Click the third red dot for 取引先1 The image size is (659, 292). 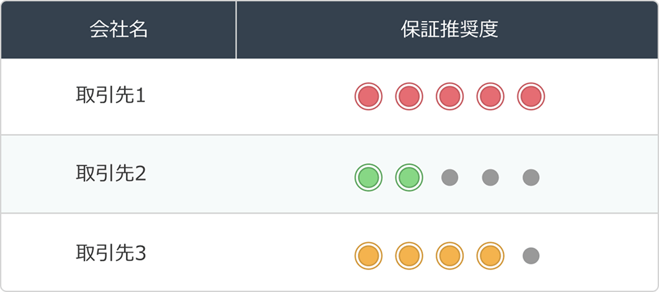449,97
